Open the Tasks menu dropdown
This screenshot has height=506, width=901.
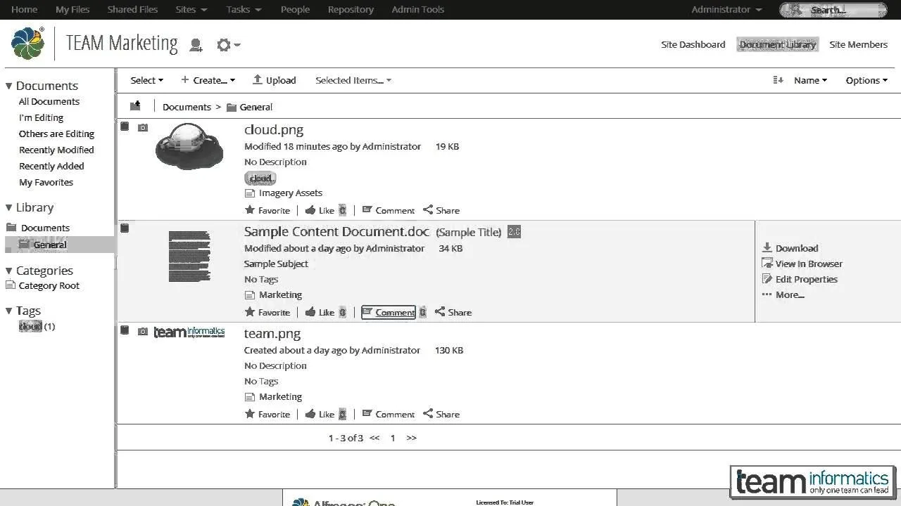pyautogui.click(x=244, y=10)
